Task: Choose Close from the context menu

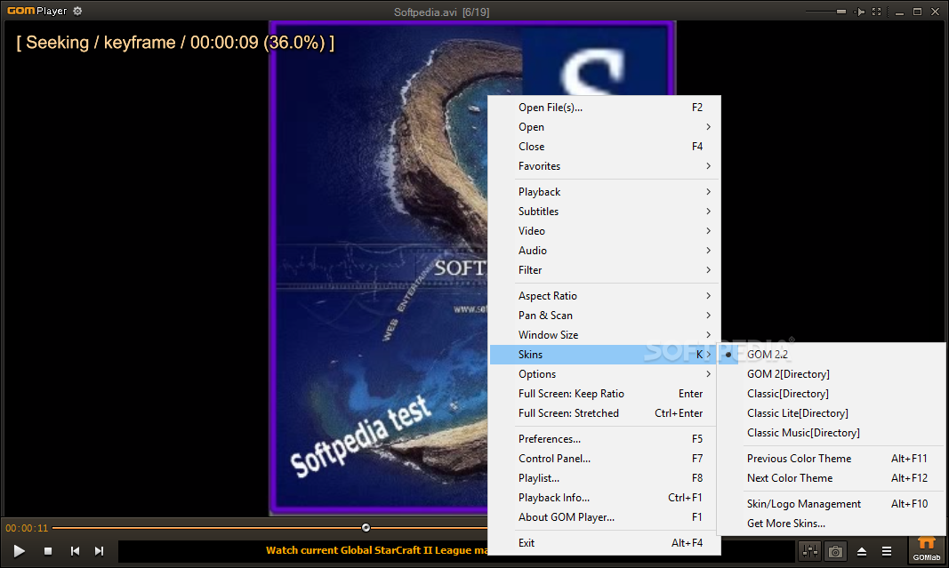Action: pyautogui.click(x=604, y=147)
